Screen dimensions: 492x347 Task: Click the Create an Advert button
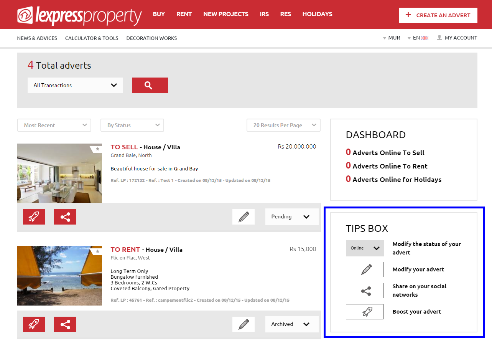coord(438,15)
